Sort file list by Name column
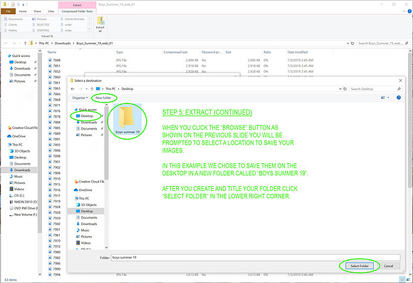This screenshot has width=413, height=283. click(52, 52)
